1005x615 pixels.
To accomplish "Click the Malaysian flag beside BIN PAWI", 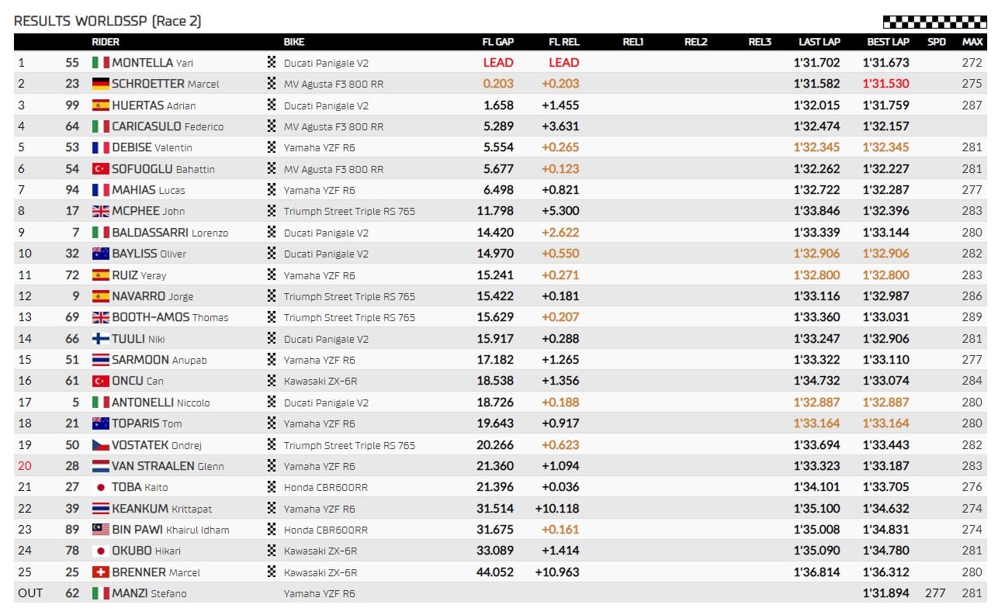I will pos(100,530).
